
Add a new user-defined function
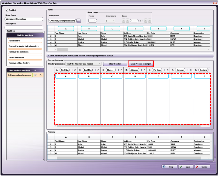[35, 70]
